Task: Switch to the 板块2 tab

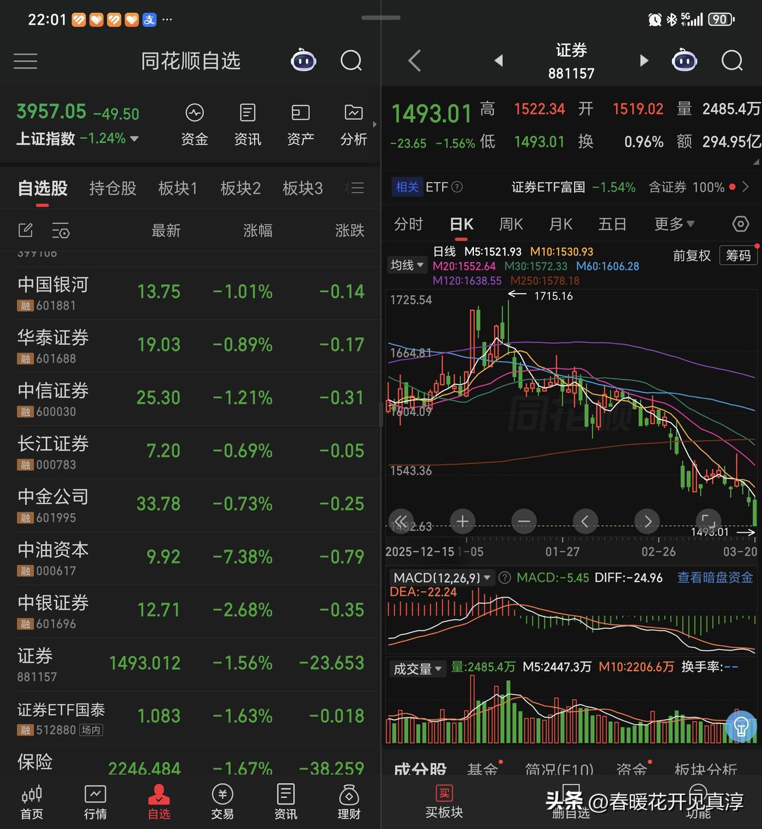Action: tap(241, 188)
